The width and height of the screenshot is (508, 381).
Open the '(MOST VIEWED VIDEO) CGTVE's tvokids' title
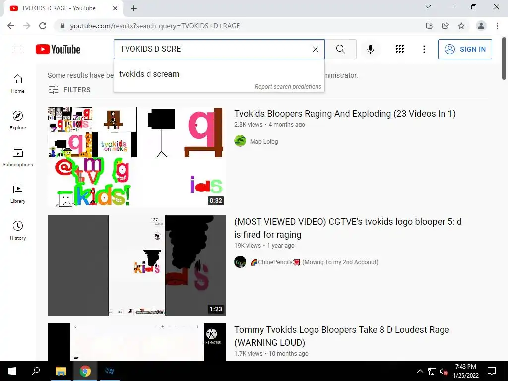point(348,228)
